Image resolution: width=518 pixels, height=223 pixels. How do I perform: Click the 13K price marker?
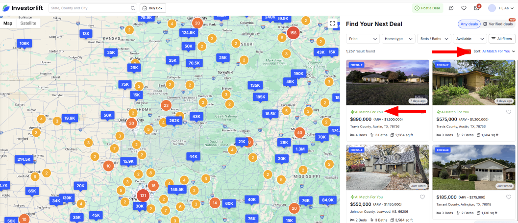pyautogui.click(x=86, y=33)
